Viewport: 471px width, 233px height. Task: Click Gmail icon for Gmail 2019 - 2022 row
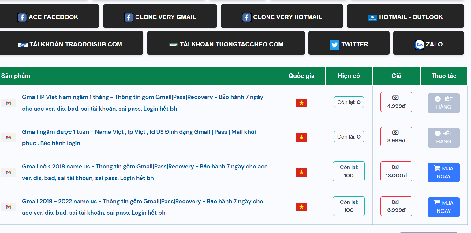tap(9, 207)
